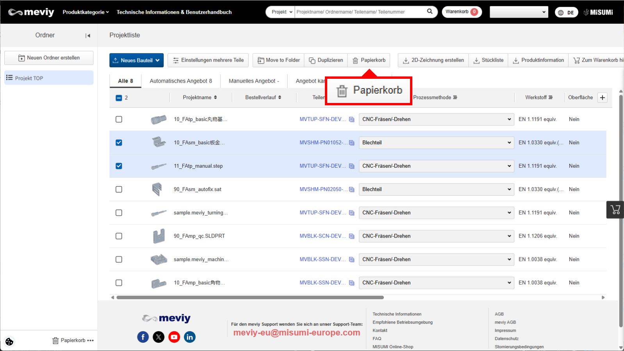
Task: Collapse the Ordner sidebar panel
Action: 88,35
